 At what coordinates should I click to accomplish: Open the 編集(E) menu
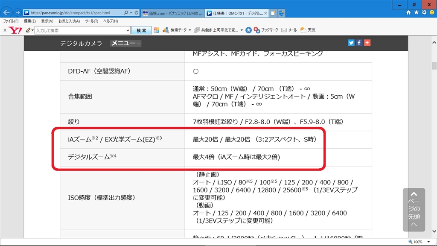coord(30,21)
